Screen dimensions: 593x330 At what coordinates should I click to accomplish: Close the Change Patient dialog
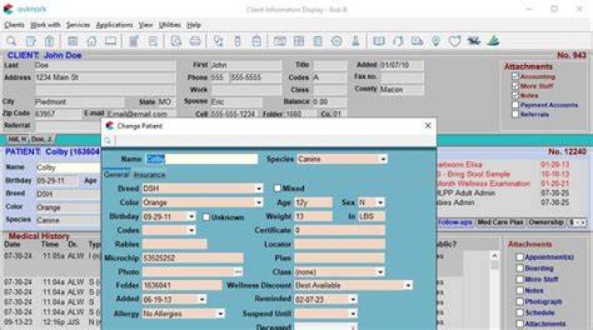click(427, 125)
